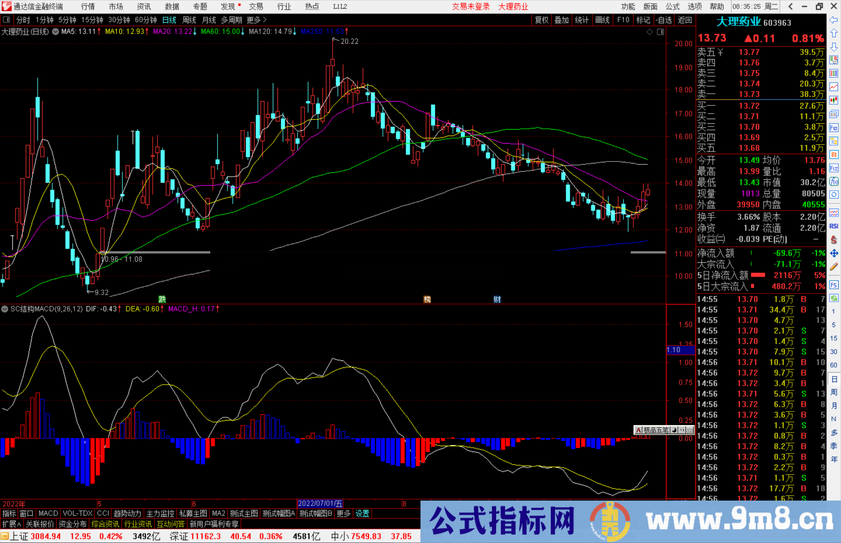Image resolution: width=841 pixels, height=543 pixels.
Task: Switch to 15-minute period in right sidebar
Action: (834, 338)
